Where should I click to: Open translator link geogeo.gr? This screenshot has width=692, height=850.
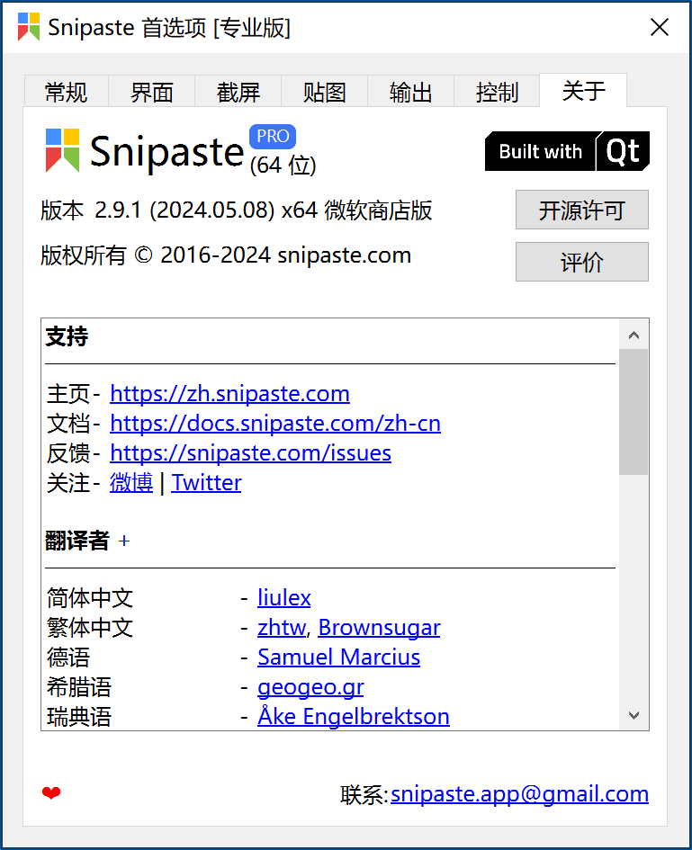[310, 687]
